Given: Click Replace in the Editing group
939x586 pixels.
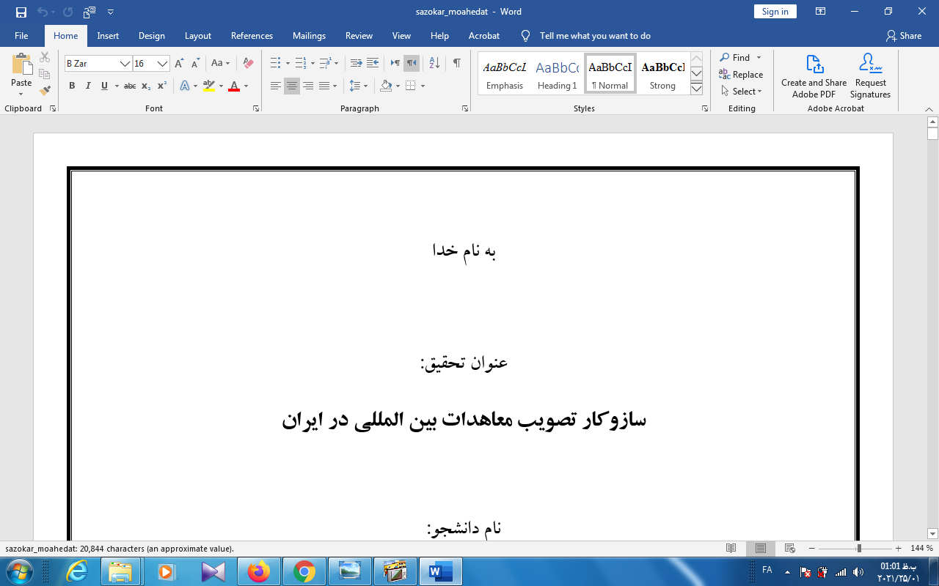Looking at the screenshot, I should click(x=741, y=75).
